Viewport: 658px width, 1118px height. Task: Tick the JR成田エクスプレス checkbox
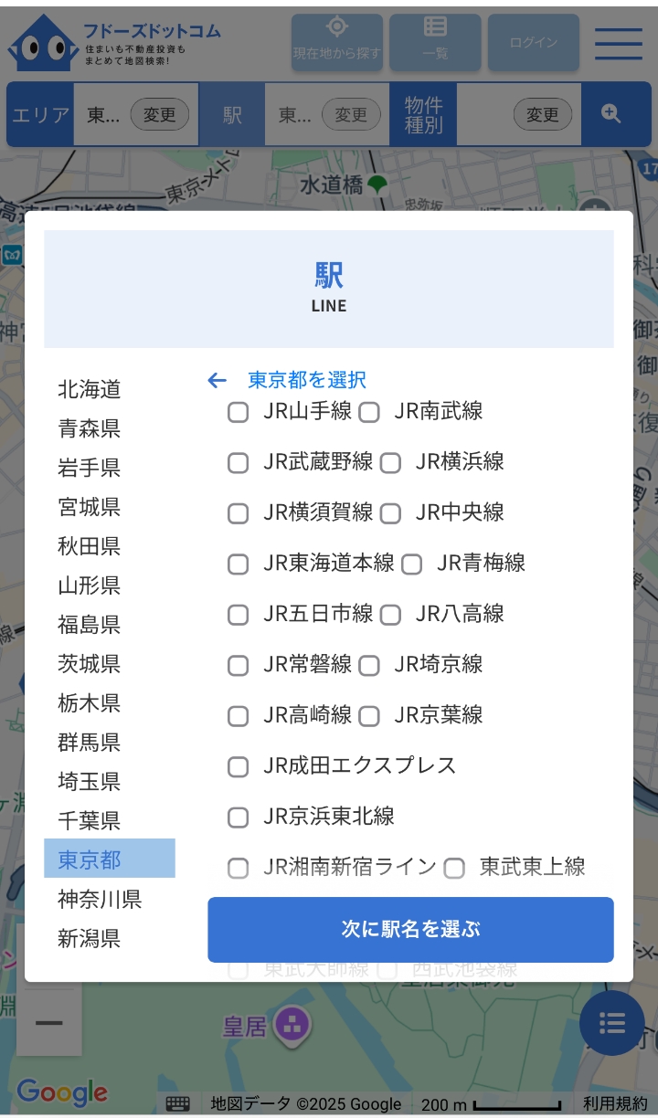click(239, 766)
